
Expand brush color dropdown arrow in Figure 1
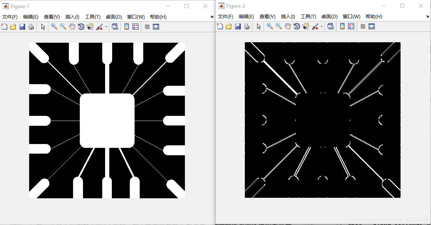pos(106,27)
